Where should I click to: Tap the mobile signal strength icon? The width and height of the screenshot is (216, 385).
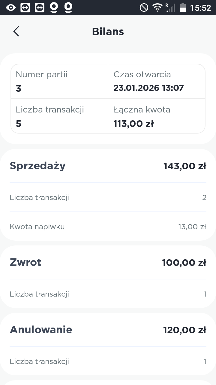(170, 8)
